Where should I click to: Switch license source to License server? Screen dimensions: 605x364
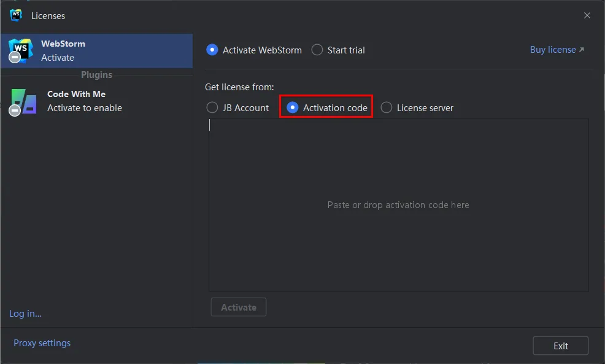click(x=387, y=108)
